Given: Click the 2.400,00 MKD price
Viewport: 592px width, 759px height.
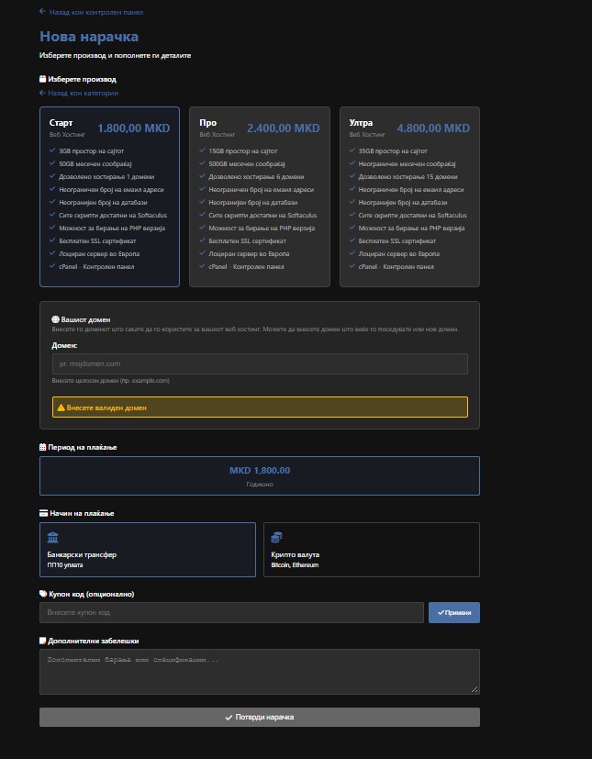Looking at the screenshot, I should coord(284,128).
